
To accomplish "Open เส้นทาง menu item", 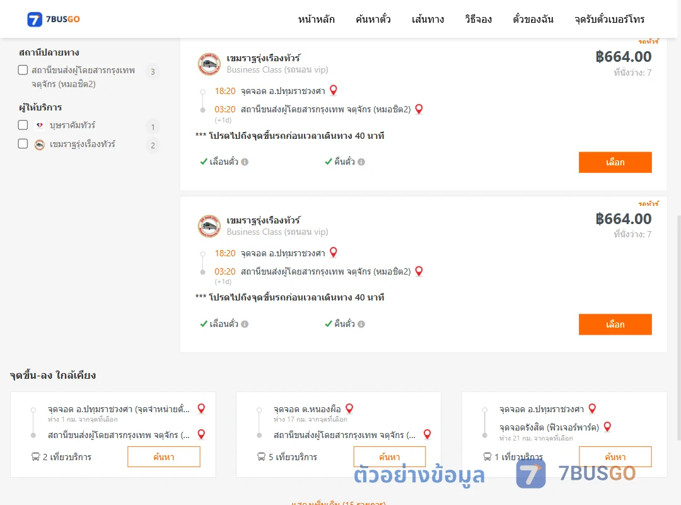I will [428, 19].
